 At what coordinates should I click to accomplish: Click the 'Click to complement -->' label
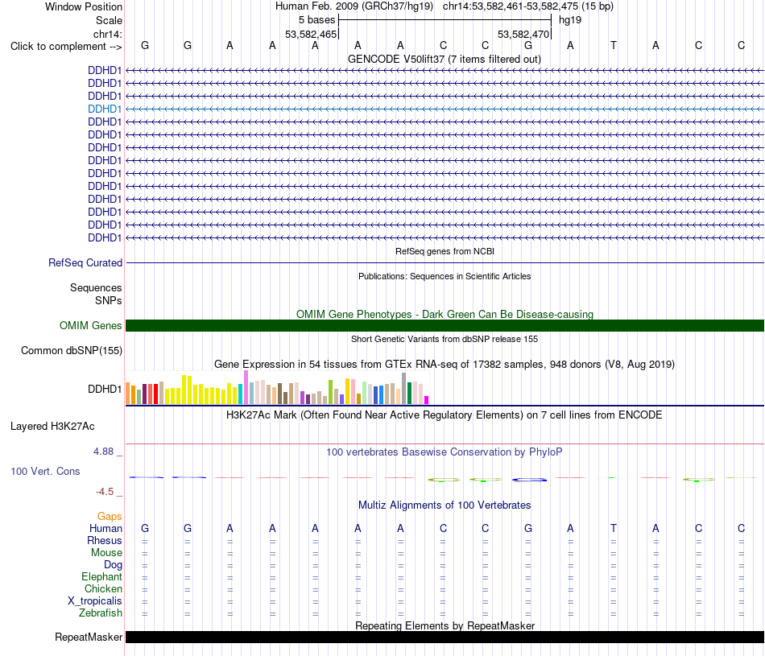(66, 47)
